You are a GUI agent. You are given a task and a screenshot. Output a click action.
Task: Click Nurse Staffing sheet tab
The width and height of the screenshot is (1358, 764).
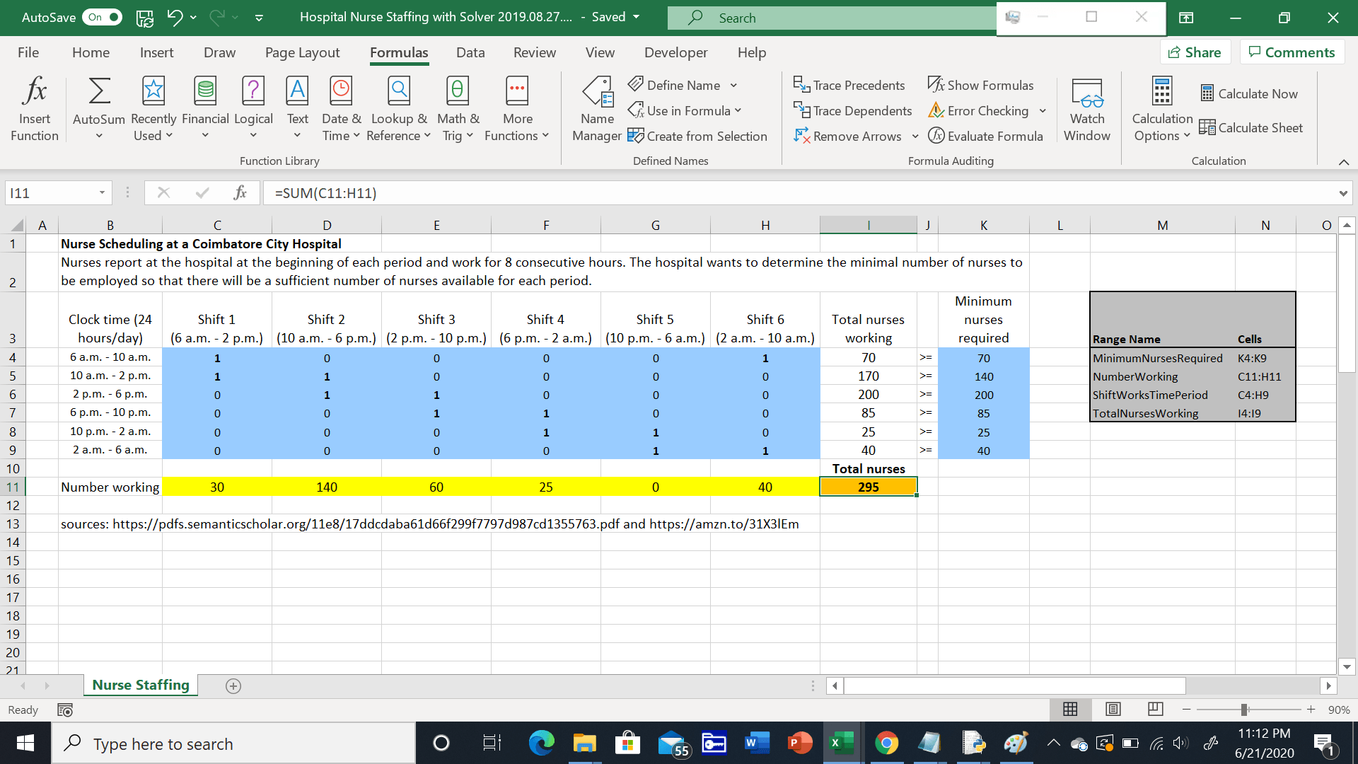[x=140, y=685]
